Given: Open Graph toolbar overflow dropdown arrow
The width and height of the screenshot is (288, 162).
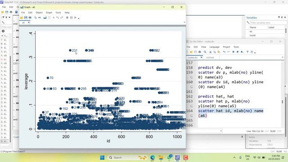Looking at the screenshot, I should point(79,18).
